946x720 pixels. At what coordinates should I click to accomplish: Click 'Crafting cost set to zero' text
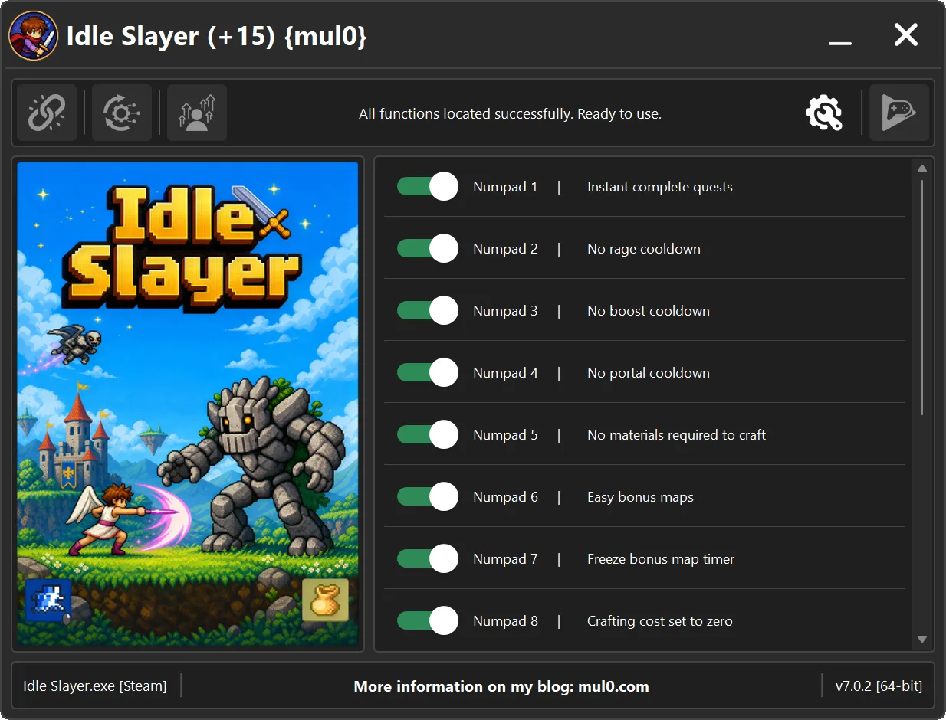[x=660, y=621]
